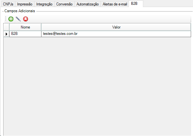Go to the Integração tab
The height and width of the screenshot is (136, 193).
pyautogui.click(x=44, y=4)
